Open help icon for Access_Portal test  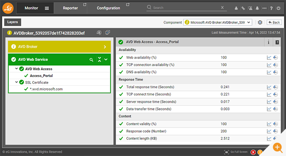(x=277, y=42)
